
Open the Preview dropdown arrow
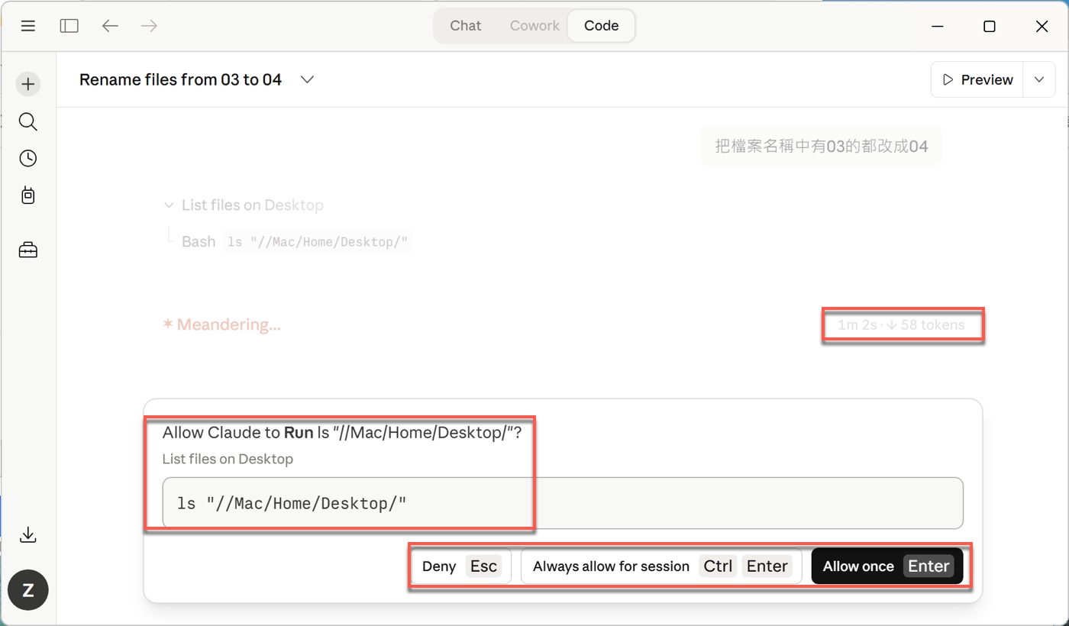(1039, 80)
